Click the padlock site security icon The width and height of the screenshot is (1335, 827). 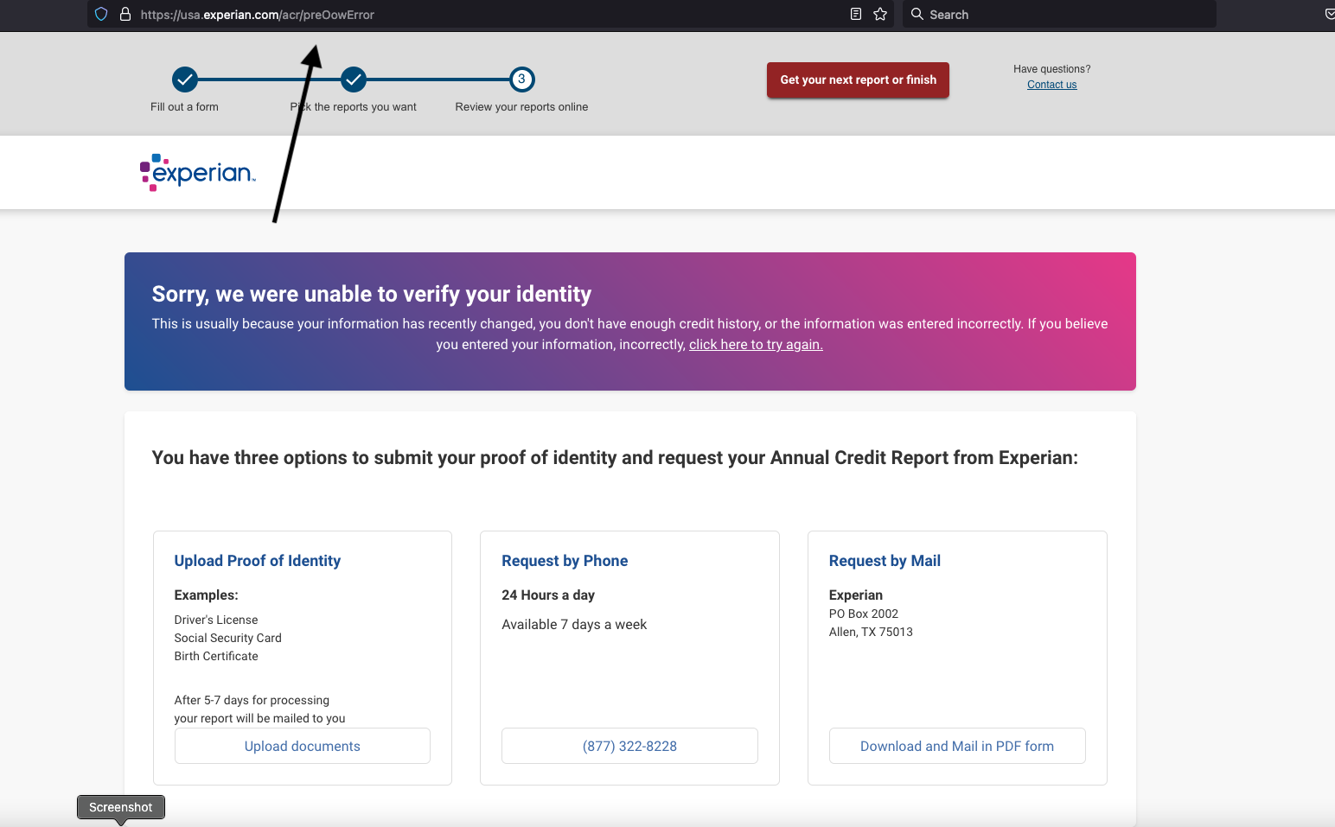coord(125,15)
